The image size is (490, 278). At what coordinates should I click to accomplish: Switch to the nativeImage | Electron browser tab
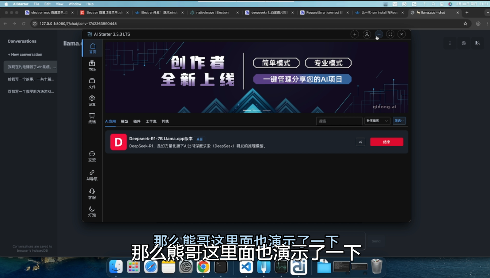click(x=215, y=13)
